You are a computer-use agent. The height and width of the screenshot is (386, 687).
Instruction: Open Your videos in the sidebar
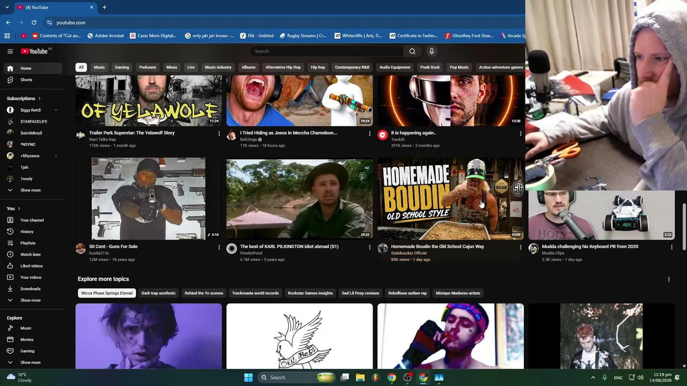31,277
